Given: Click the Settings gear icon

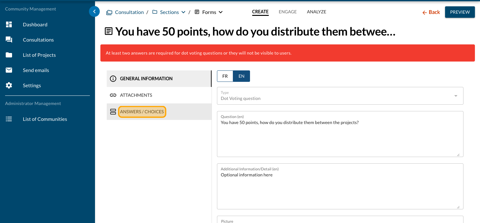Looking at the screenshot, I should pos(9,85).
